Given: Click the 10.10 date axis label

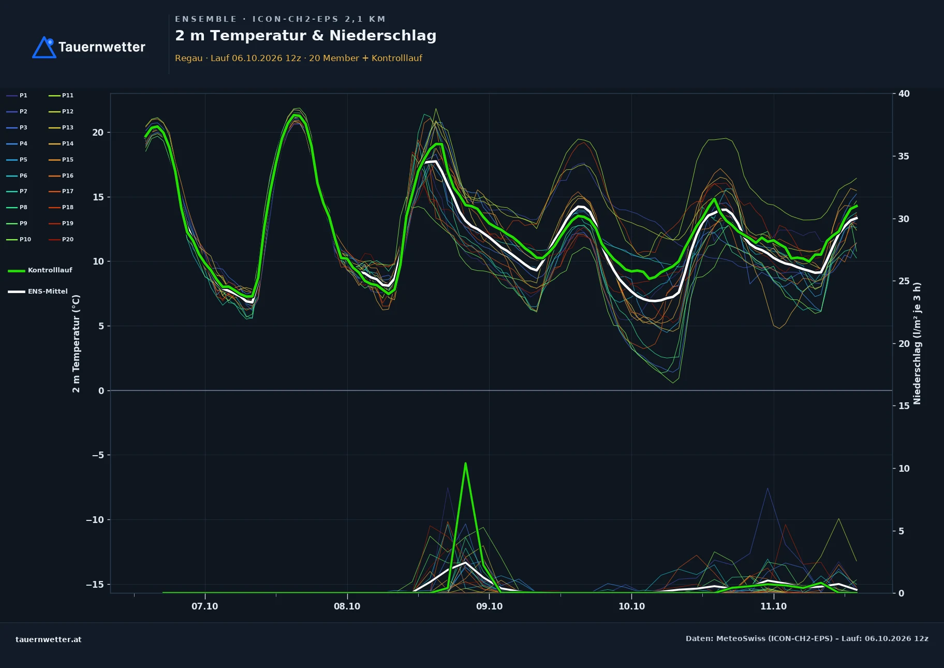Looking at the screenshot, I should [x=631, y=606].
